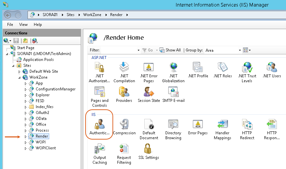This screenshot has width=286, height=169.
Task: Select the Index_files folder in tree
Action: point(44,107)
